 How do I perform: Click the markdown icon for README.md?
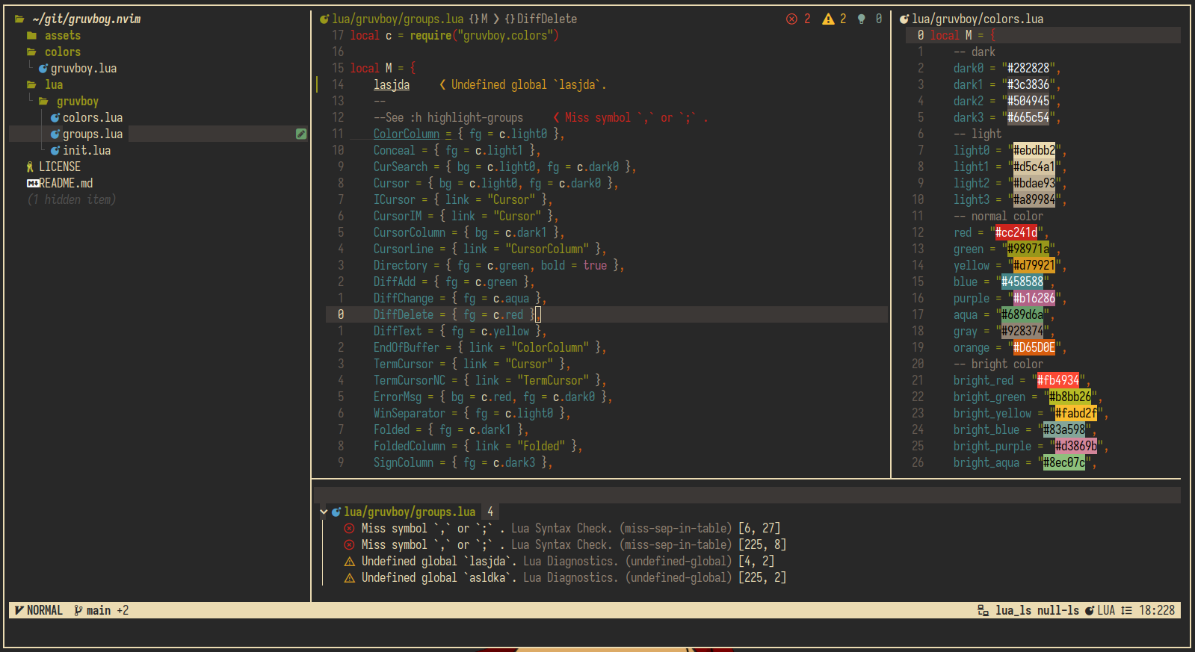tap(33, 184)
